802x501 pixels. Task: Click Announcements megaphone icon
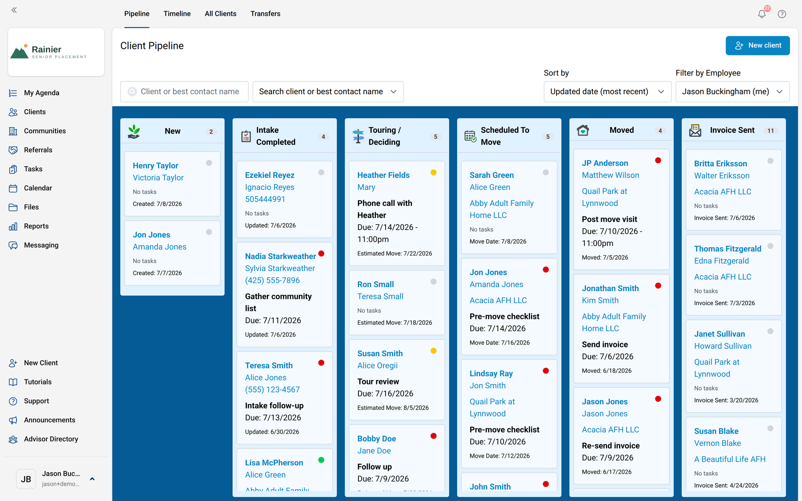(x=13, y=420)
